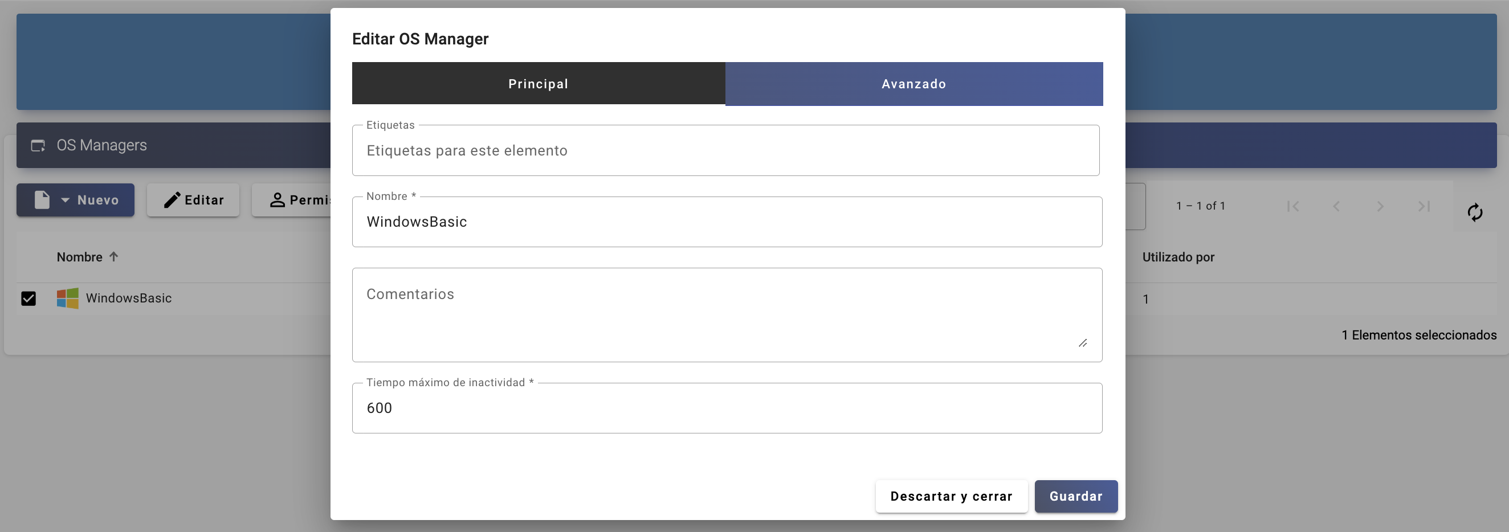1509x532 pixels.
Task: Focus the Etiquetas input field
Action: 725,150
